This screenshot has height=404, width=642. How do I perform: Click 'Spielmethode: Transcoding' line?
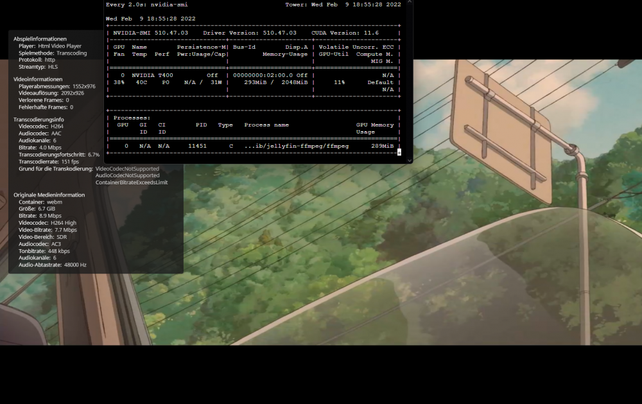(53, 53)
